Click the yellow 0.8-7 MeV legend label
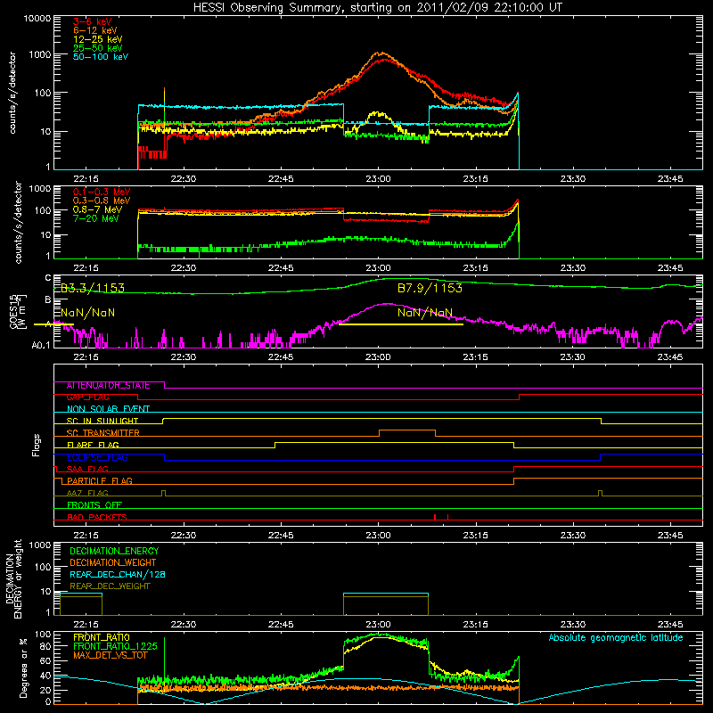The height and width of the screenshot is (713, 713). (x=98, y=210)
